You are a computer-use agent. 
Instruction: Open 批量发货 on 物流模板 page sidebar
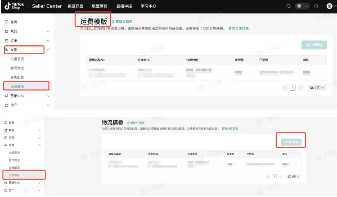click(14, 153)
